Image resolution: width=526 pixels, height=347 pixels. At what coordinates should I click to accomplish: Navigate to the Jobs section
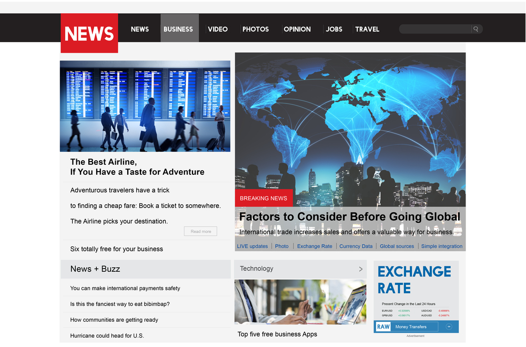334,29
